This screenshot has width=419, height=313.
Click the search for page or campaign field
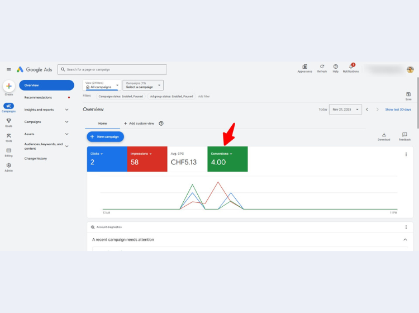click(x=116, y=69)
